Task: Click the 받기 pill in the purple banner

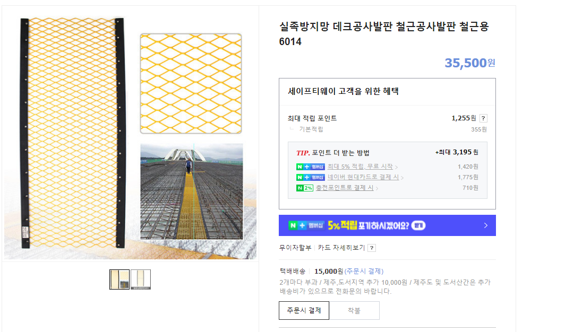Action: pos(419,225)
